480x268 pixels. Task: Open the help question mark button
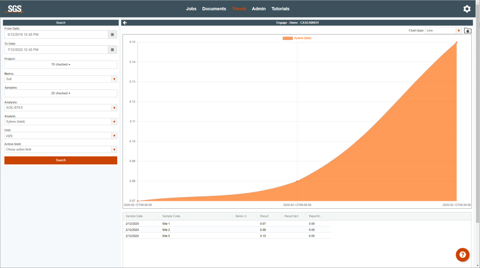[x=462, y=255]
